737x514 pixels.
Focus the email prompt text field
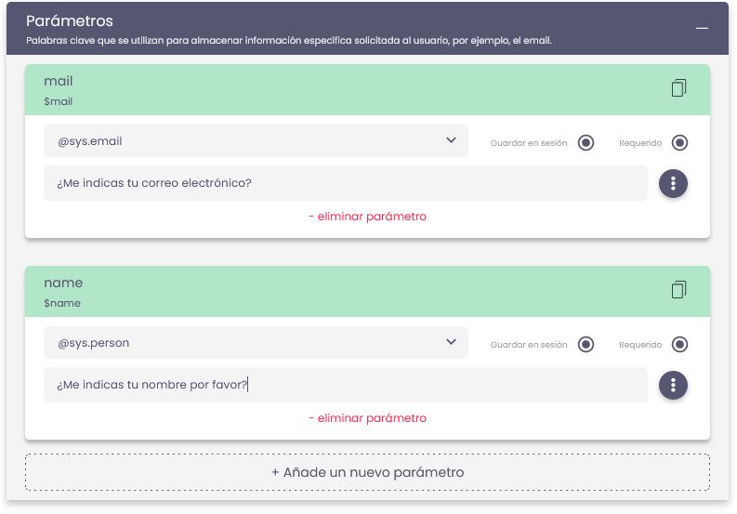tap(345, 183)
